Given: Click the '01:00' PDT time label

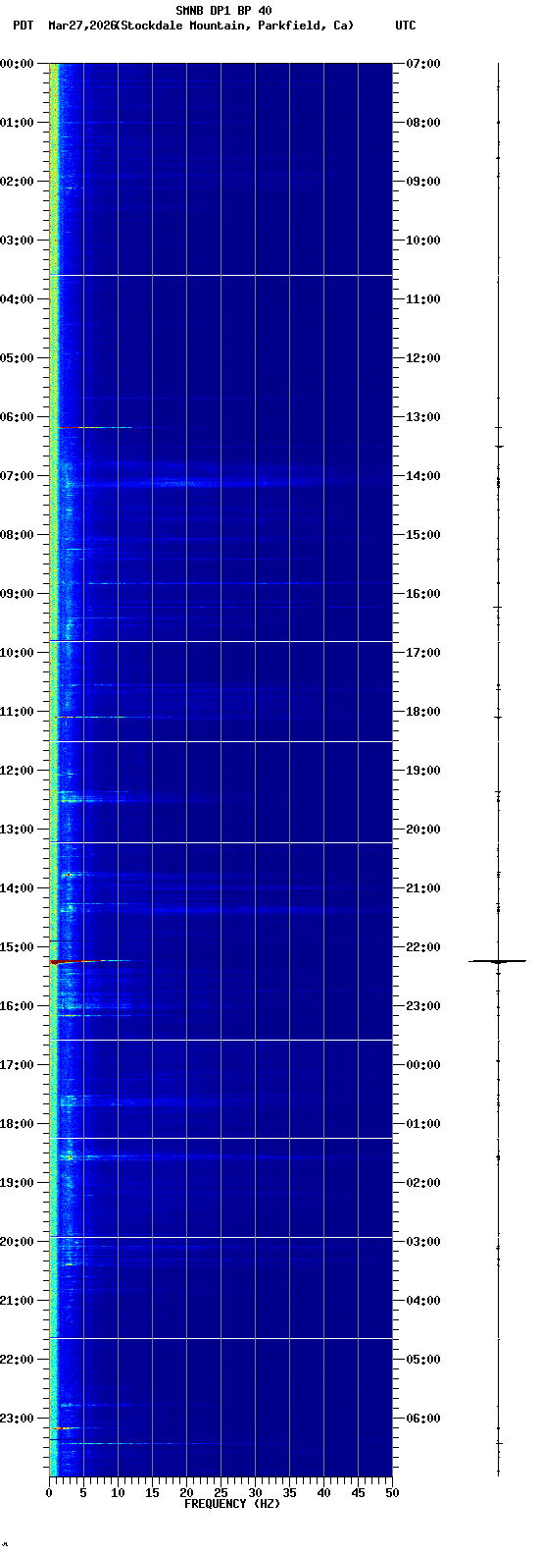Looking at the screenshot, I should pos(18,123).
